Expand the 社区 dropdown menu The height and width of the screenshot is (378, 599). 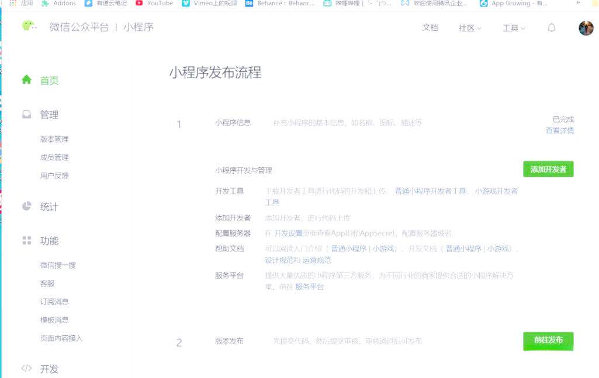469,28
